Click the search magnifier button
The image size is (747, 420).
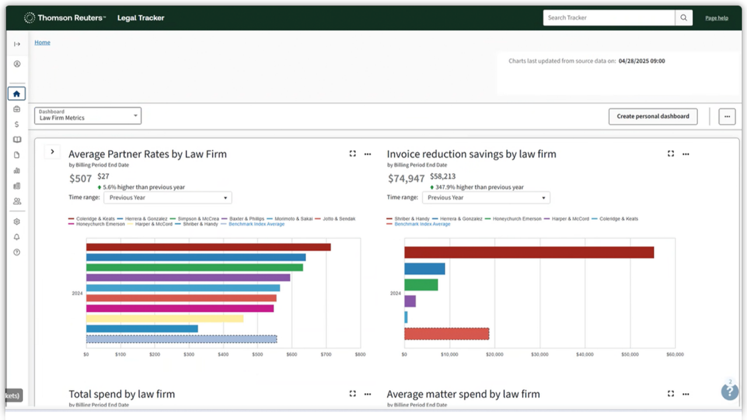point(684,17)
